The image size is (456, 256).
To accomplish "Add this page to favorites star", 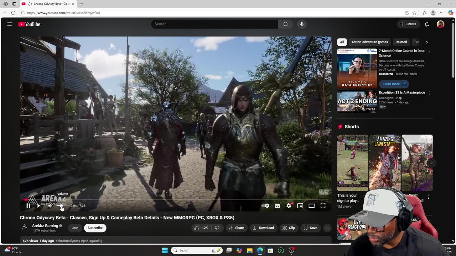I will (x=414, y=13).
